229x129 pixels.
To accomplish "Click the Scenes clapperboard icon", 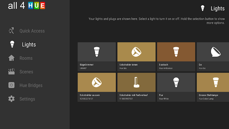I will [11, 71].
